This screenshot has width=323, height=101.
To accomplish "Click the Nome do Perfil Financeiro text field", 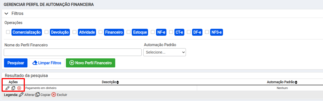I will 73,52.
